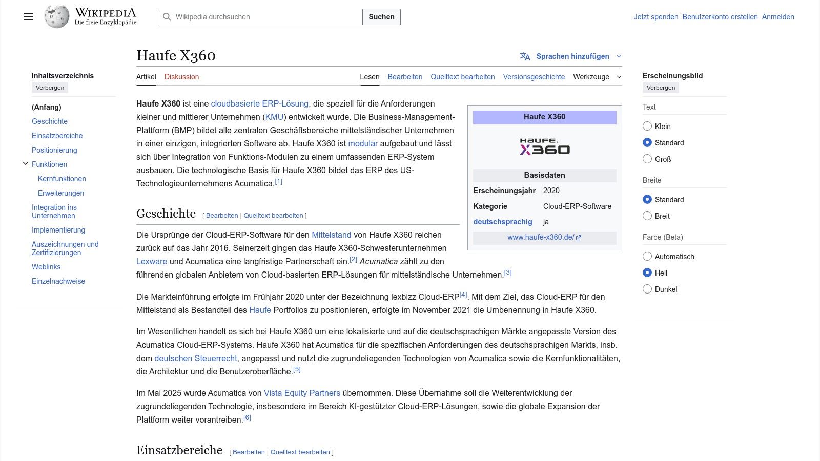Open the modular link
Screen dimensions: 820x461
363,143
